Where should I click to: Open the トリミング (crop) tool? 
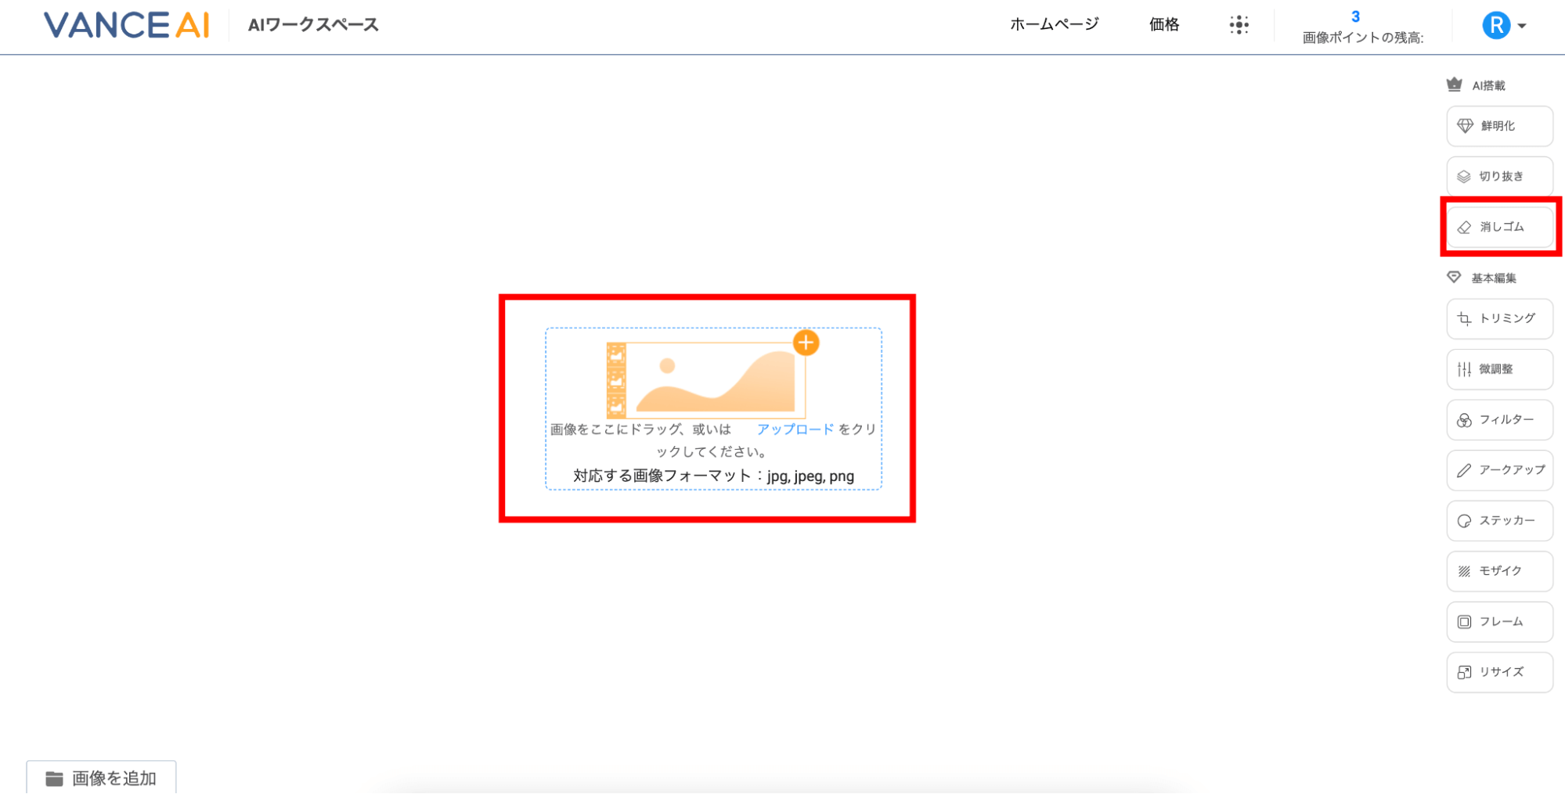pos(1498,318)
